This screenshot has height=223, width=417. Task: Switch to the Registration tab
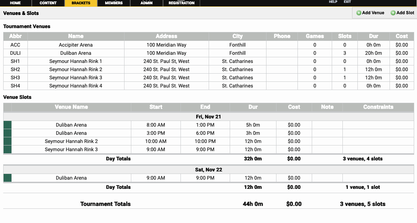[x=182, y=3]
